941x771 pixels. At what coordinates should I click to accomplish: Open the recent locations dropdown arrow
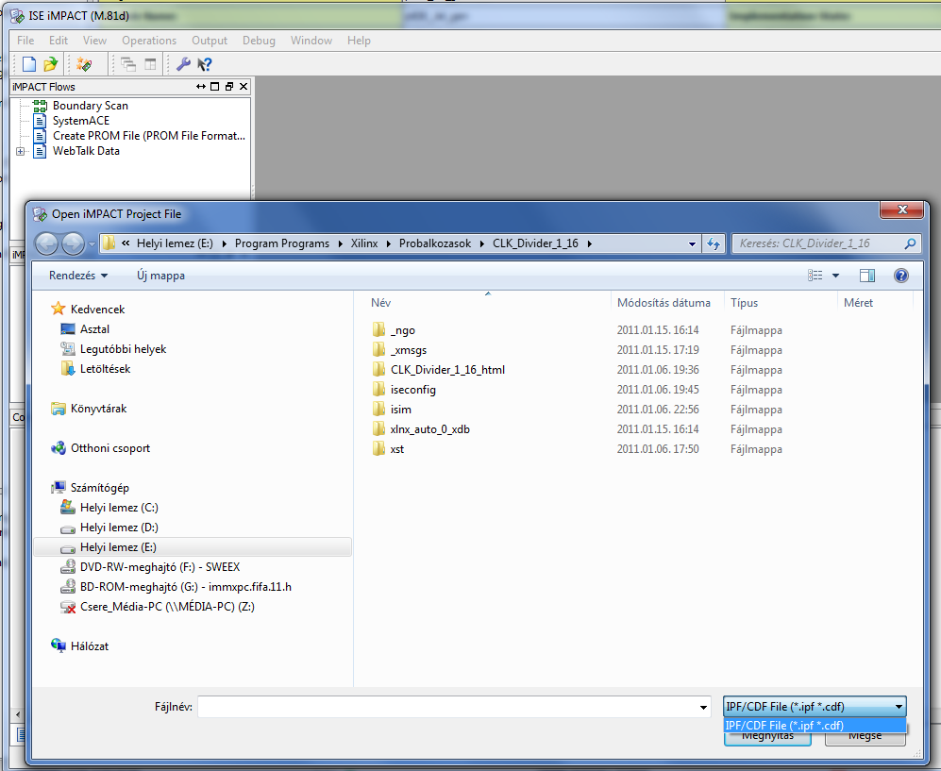[92, 244]
